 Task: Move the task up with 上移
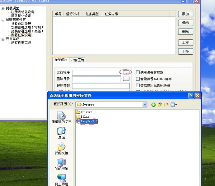[185, 43]
